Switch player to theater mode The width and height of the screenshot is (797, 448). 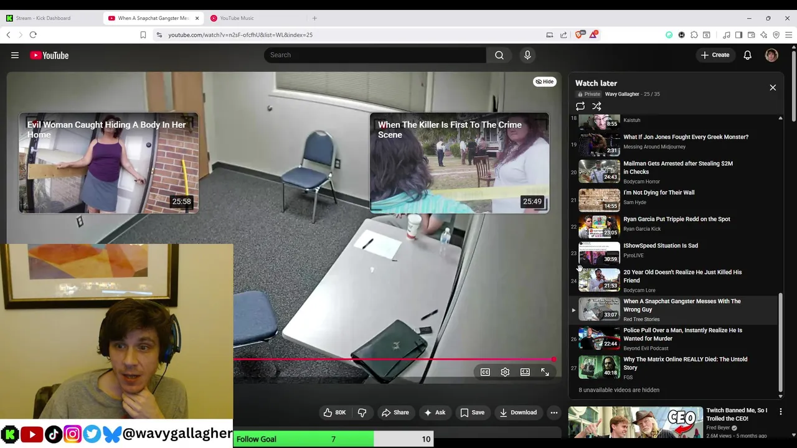pyautogui.click(x=525, y=372)
